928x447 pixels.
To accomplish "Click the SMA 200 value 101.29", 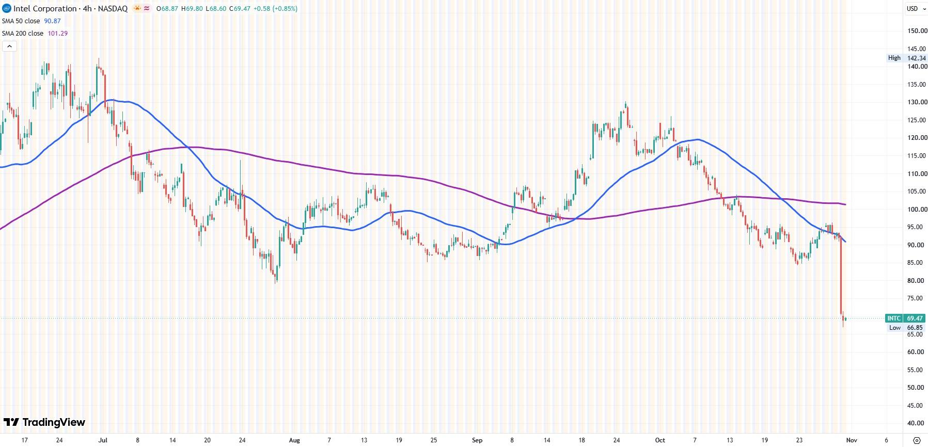I will coord(58,34).
